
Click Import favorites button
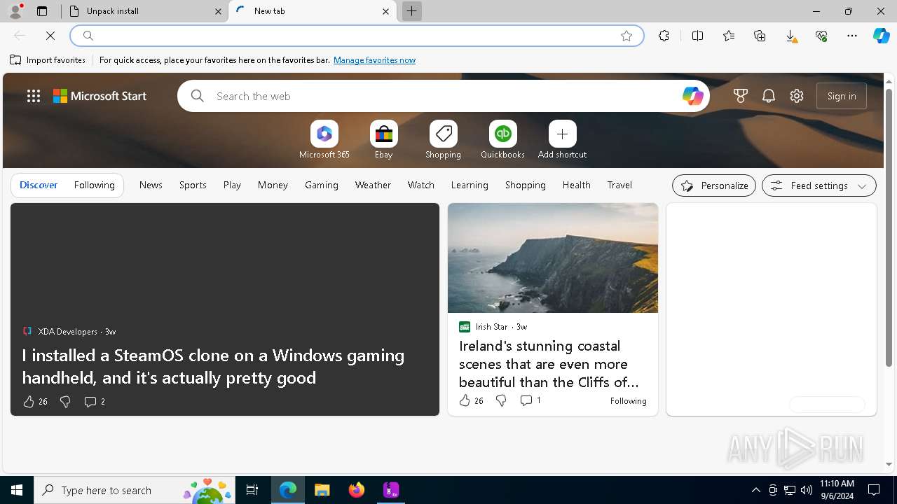[48, 60]
